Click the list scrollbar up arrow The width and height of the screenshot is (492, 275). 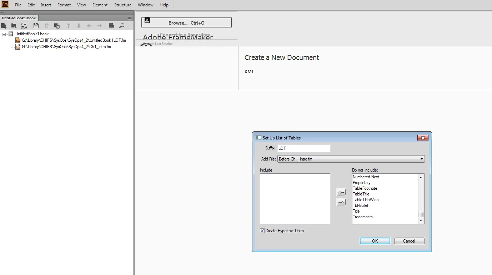[x=421, y=177]
